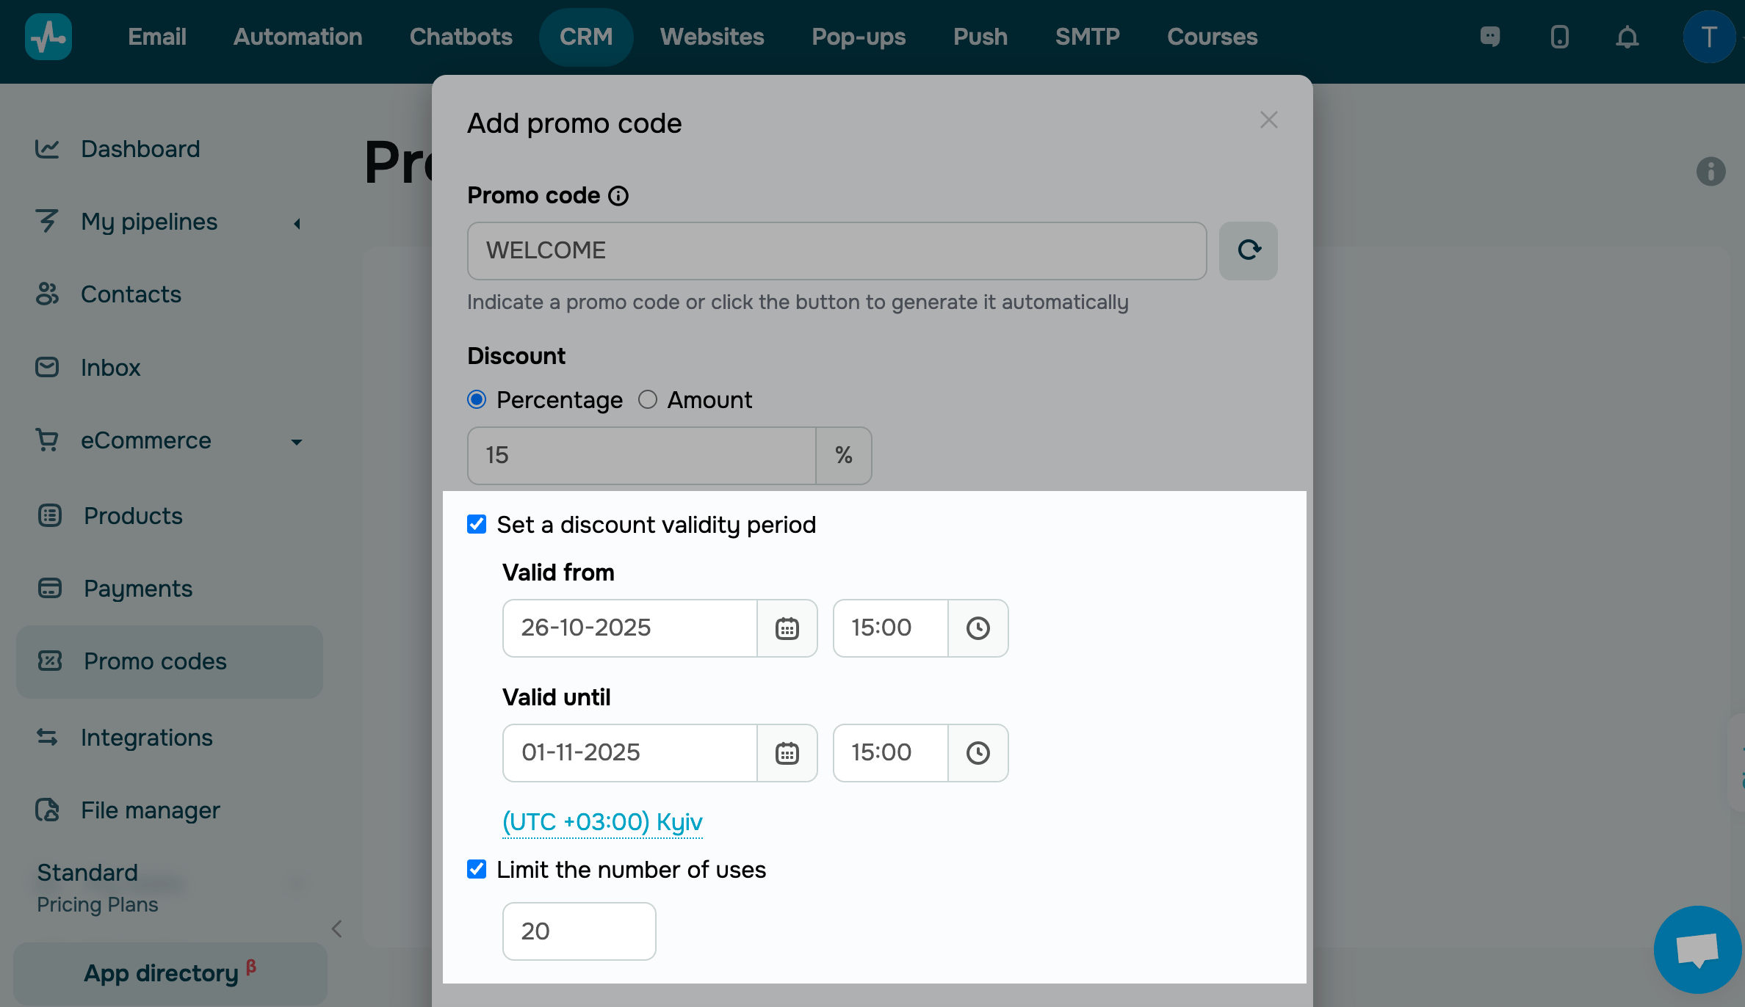Collapse the sidebar with the chevron
The width and height of the screenshot is (1745, 1007).
point(336,929)
